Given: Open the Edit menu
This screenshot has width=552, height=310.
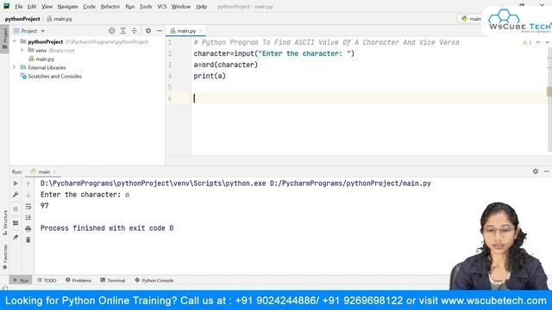Looking at the screenshot, I should tap(32, 7).
